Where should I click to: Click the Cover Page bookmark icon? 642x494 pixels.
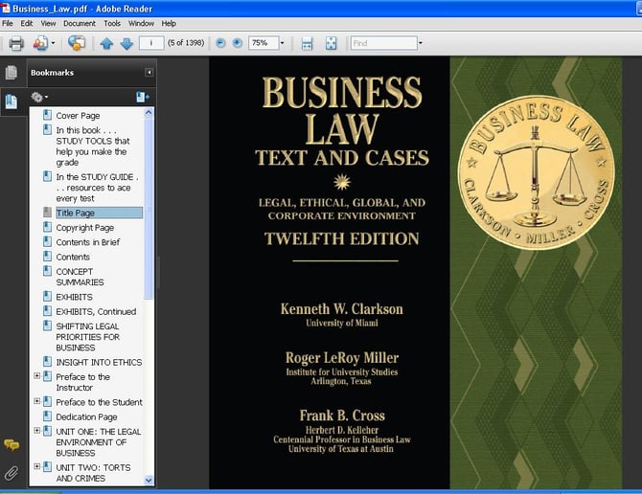coord(48,115)
